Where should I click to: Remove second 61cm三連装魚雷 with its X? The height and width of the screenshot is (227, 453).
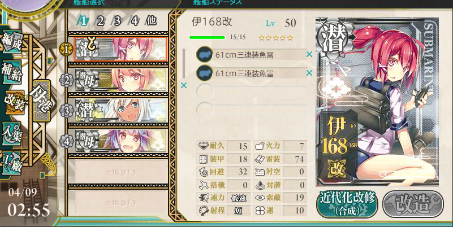tap(309, 73)
